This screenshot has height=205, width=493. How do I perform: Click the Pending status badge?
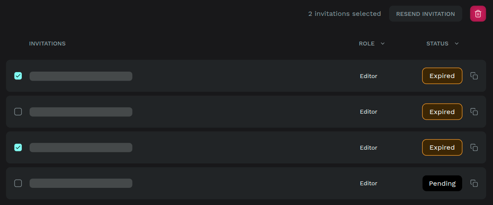pos(442,183)
